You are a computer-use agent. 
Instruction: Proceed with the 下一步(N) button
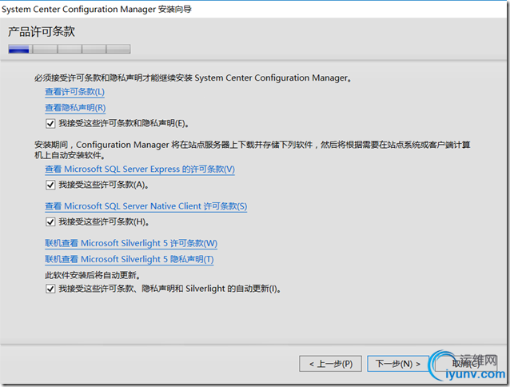pos(398,363)
